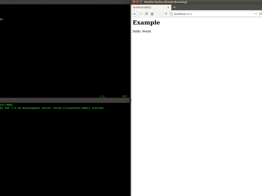Viewport: 262px width, 196px height.
Task: Click the PHP 7.4.10 Development Server line
Action: point(52,108)
